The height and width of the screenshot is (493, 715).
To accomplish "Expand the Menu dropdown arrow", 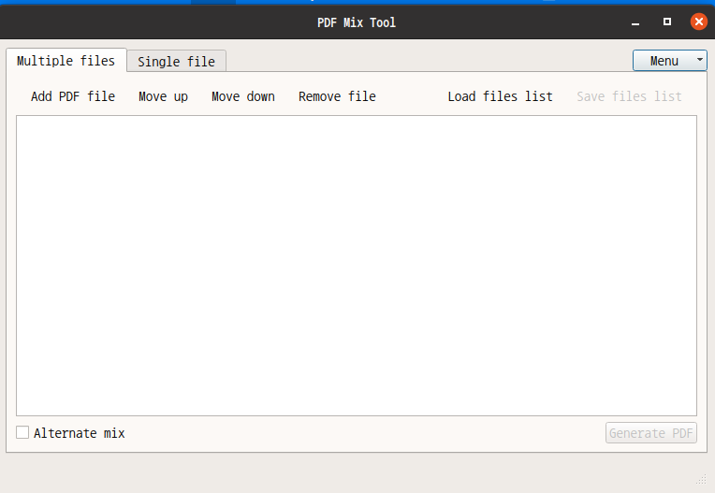I will tap(700, 61).
